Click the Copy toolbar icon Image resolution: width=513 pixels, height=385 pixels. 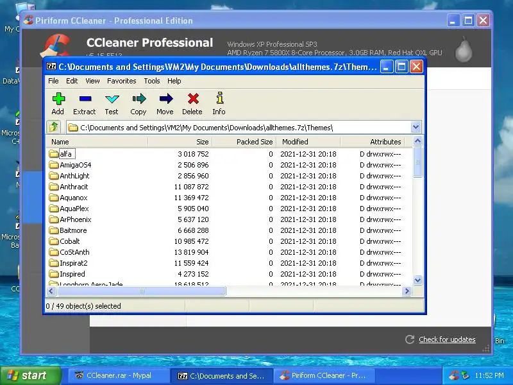click(x=139, y=99)
